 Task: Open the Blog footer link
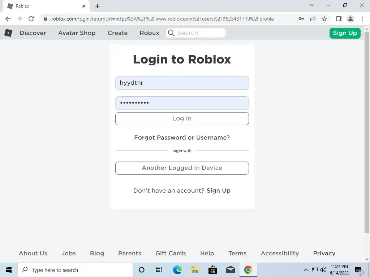coord(97,253)
